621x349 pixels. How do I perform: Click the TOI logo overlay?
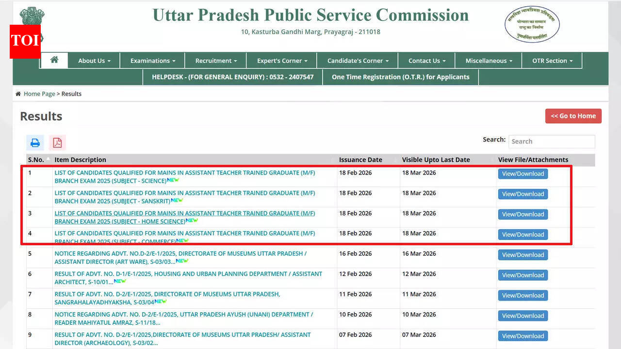pyautogui.click(x=25, y=42)
